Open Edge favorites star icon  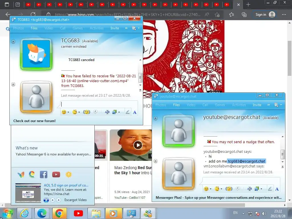pyautogui.click(x=232, y=15)
